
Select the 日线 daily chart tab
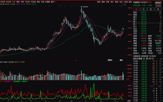14,2
